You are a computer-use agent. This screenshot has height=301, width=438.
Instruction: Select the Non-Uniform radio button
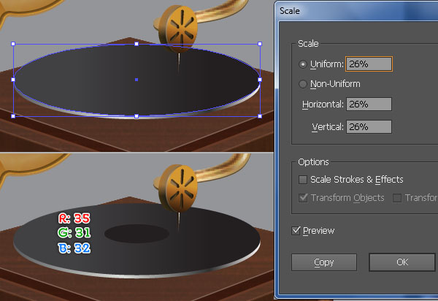tap(303, 84)
